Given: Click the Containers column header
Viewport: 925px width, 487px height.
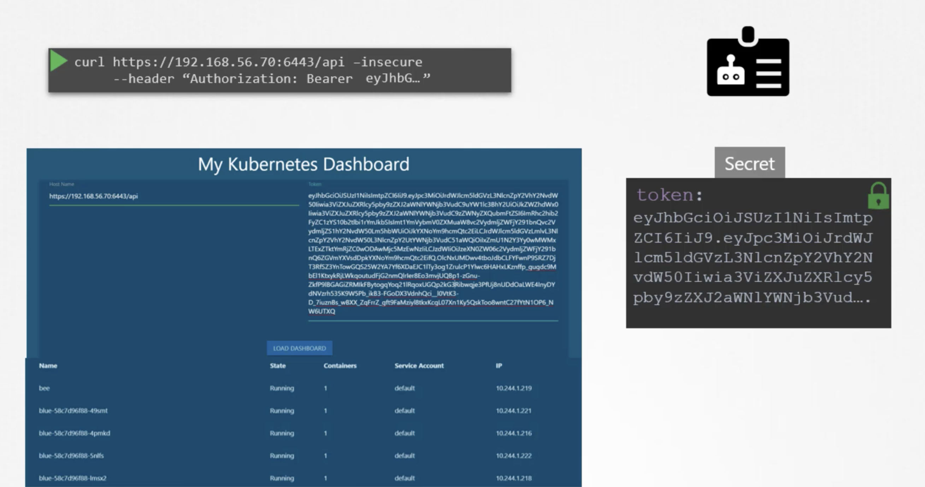Looking at the screenshot, I should 340,366.
